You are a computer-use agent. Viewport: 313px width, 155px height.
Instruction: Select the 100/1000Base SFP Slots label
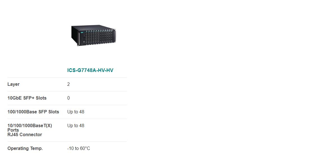pyautogui.click(x=33, y=112)
